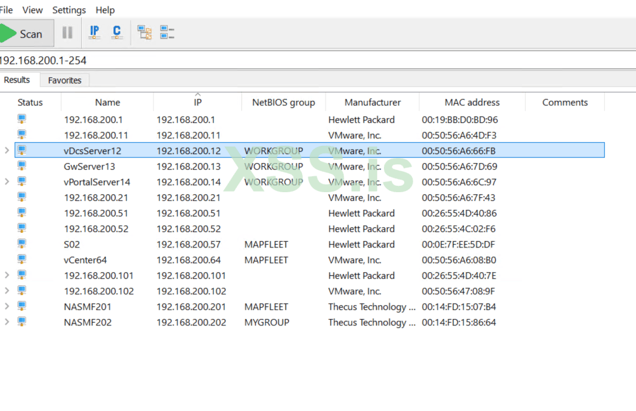636x411 pixels.
Task: Open the File menu
Action: [x=6, y=10]
